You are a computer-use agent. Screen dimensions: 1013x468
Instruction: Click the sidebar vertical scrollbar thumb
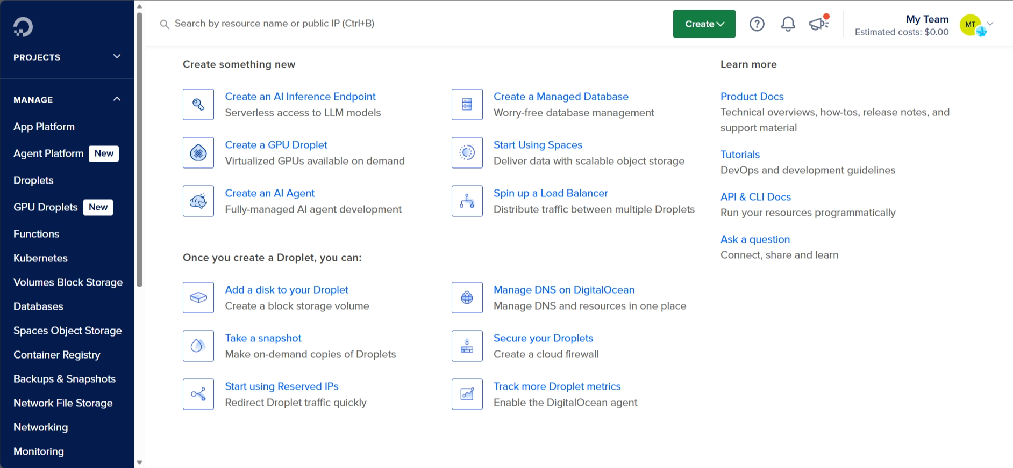(x=139, y=149)
